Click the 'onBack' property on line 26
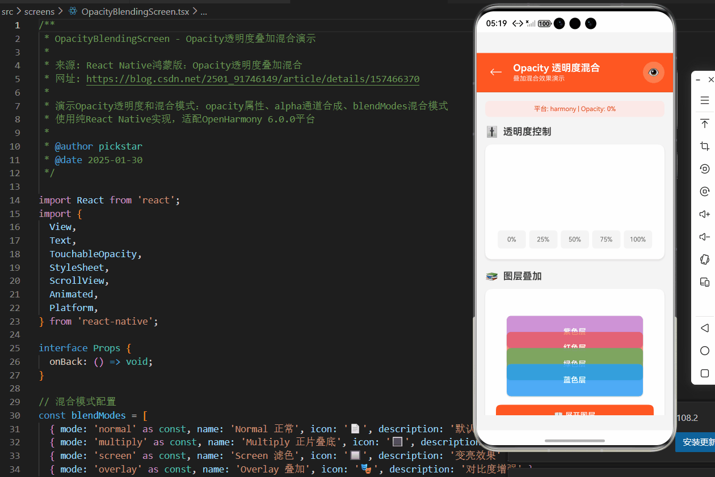The image size is (715, 477). point(65,361)
